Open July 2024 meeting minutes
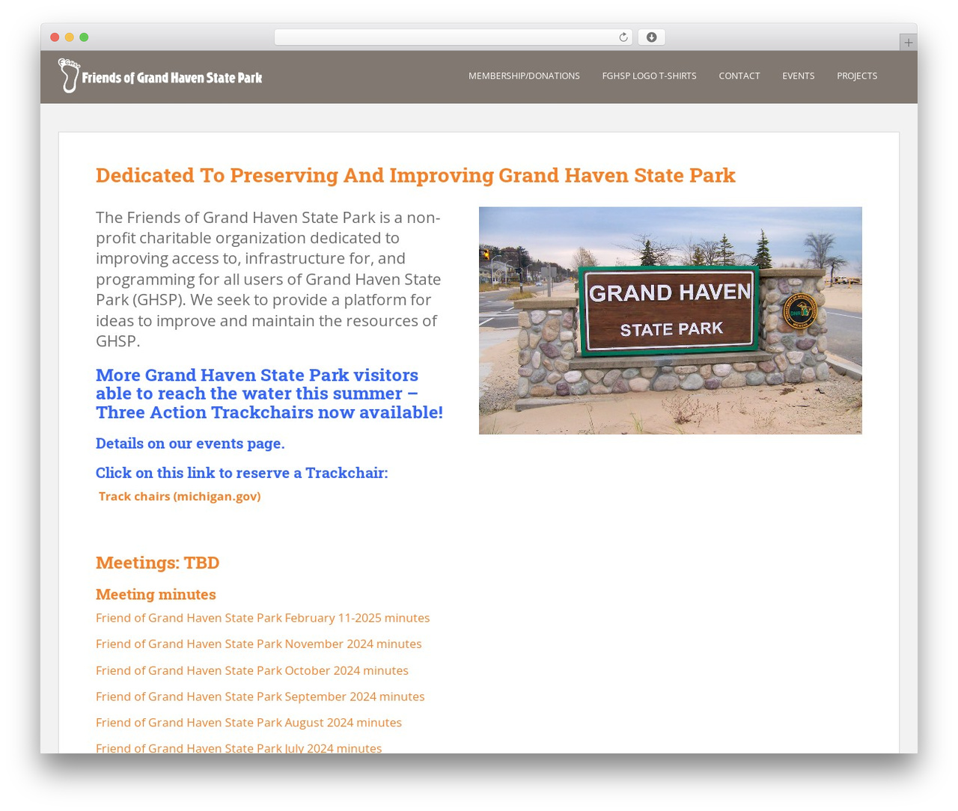Viewport: 958px width, 811px height. pyautogui.click(x=239, y=747)
